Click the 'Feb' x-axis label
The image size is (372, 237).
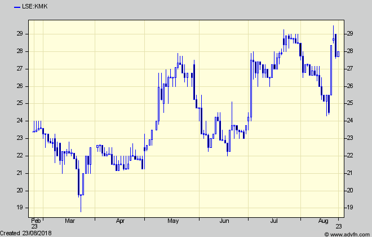point(36,221)
